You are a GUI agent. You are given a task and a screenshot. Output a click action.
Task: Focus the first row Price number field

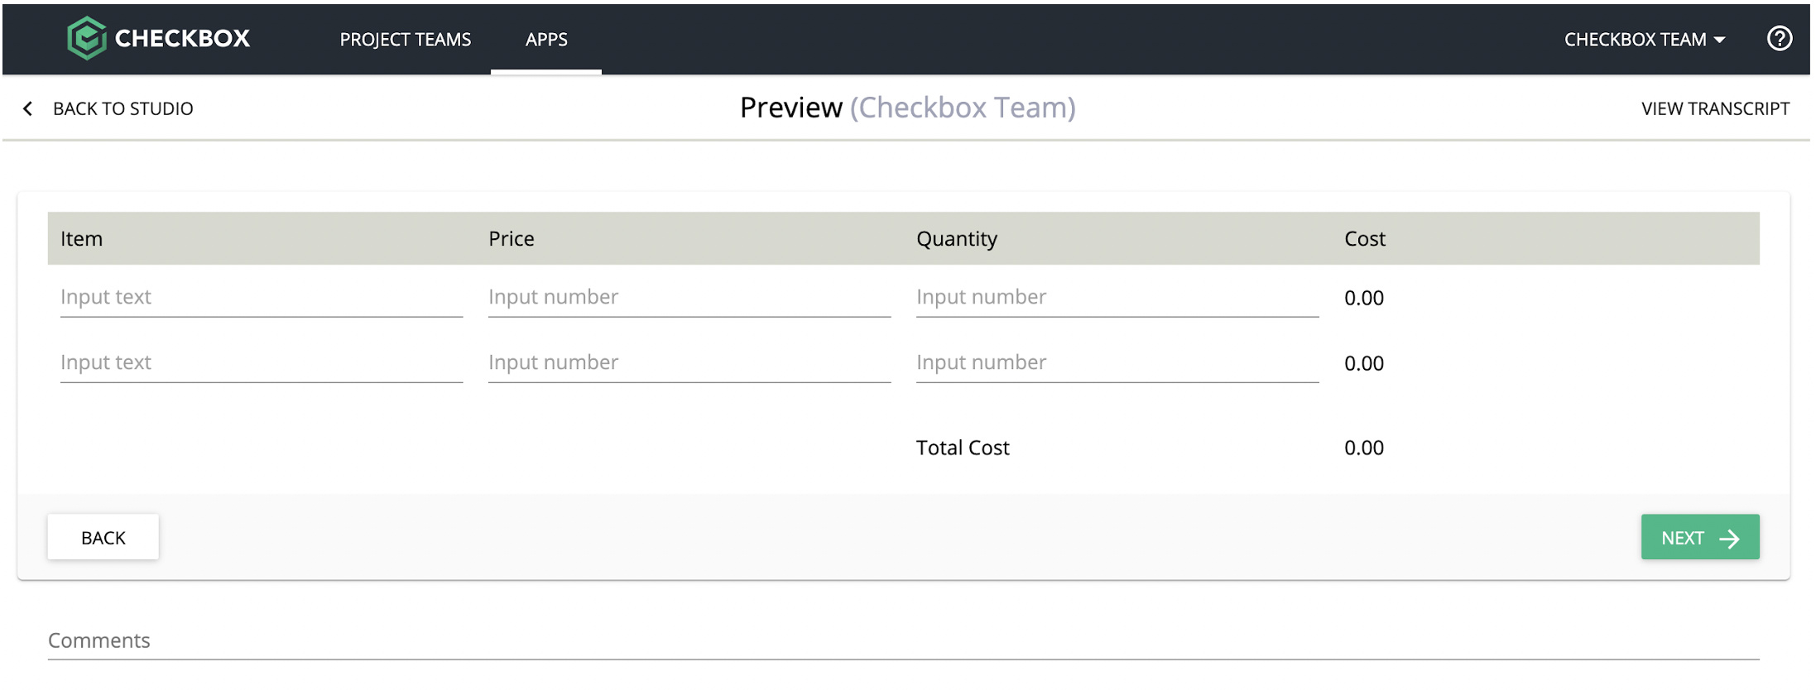689,297
